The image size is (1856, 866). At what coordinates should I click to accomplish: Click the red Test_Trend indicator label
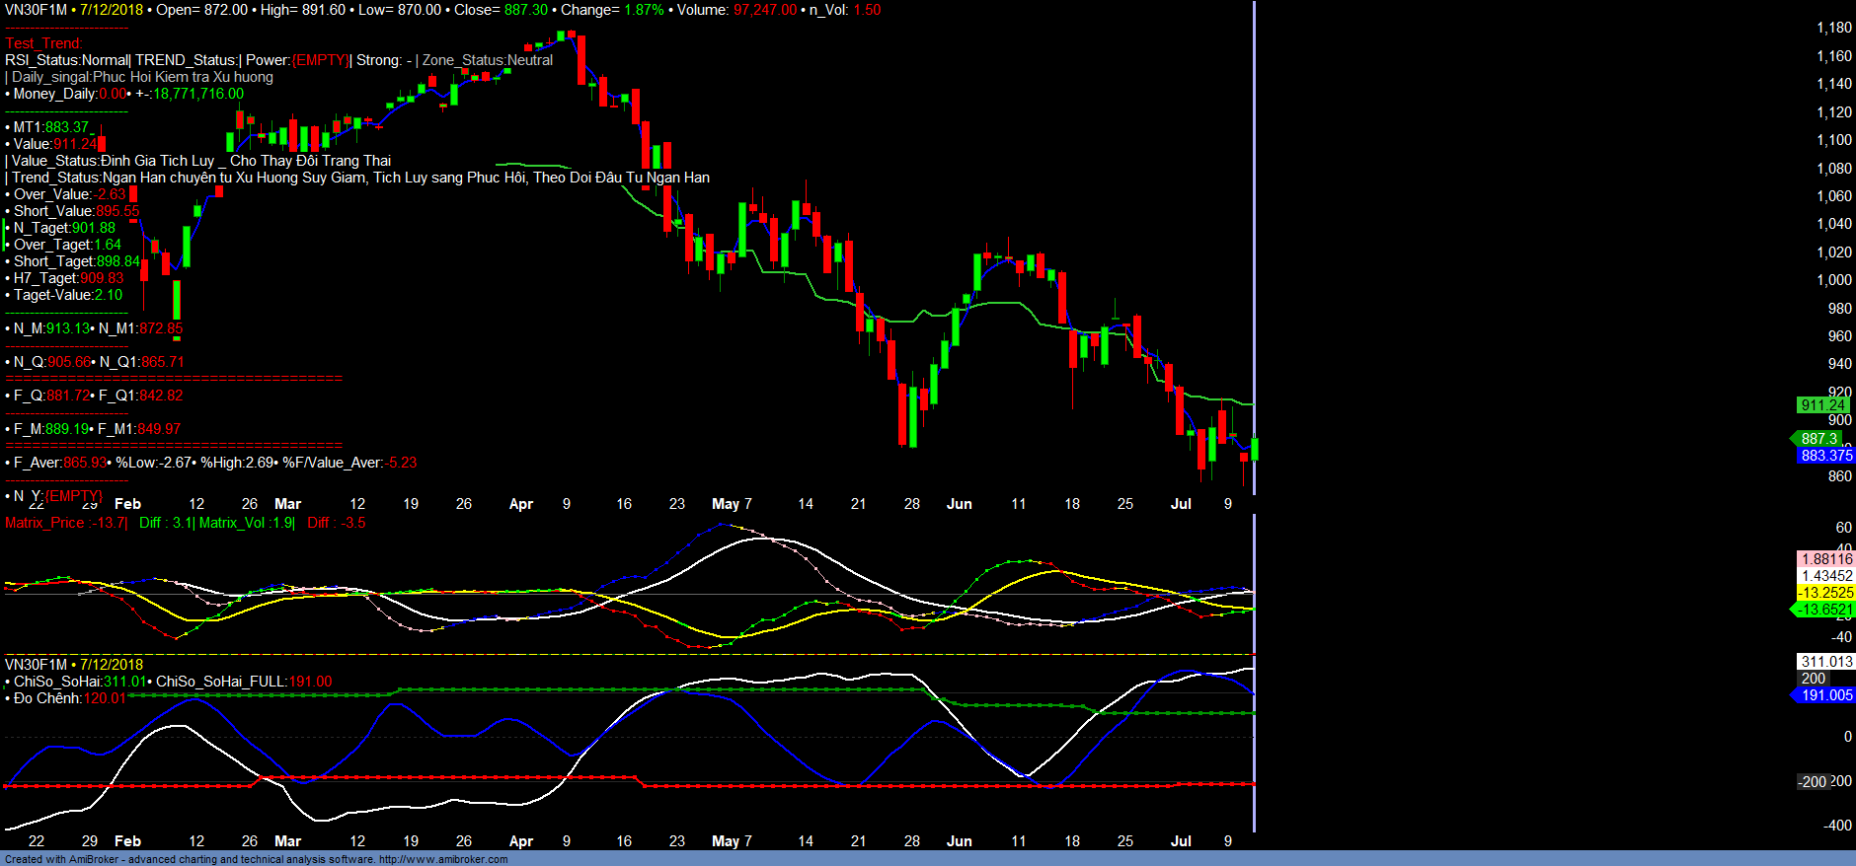(x=43, y=43)
